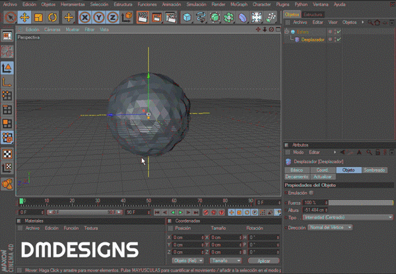Switch to Points mode

[x=7, y=96]
